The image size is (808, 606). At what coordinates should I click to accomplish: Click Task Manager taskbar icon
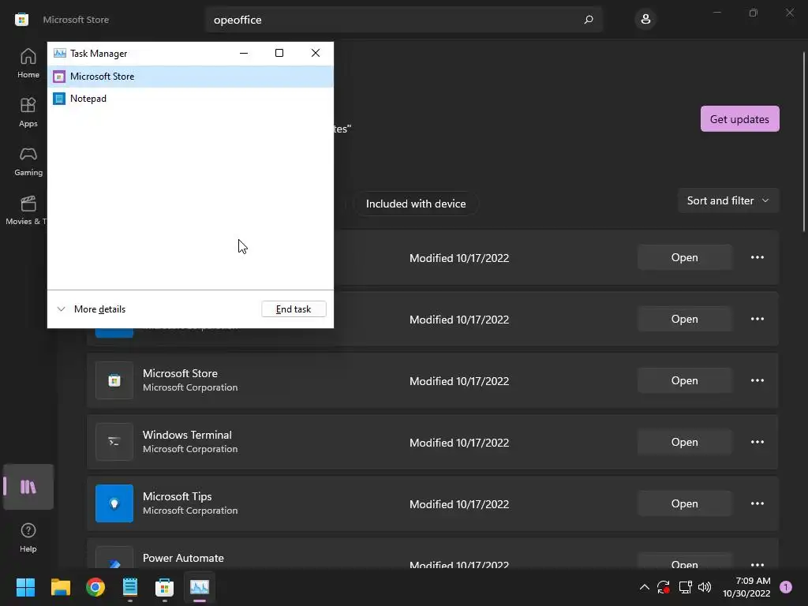(200, 587)
